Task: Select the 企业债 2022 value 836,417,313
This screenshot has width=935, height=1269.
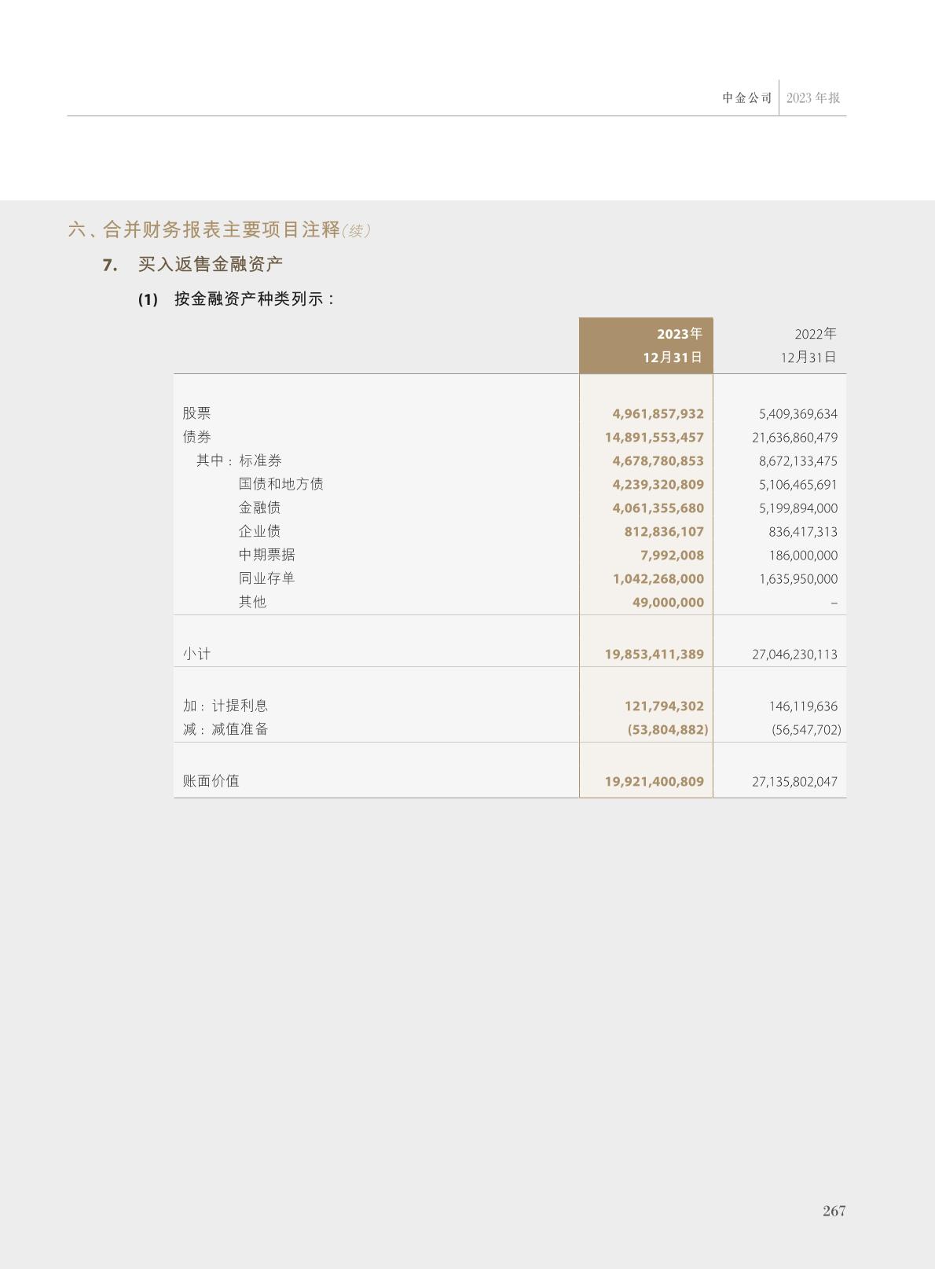Action: tap(802, 532)
